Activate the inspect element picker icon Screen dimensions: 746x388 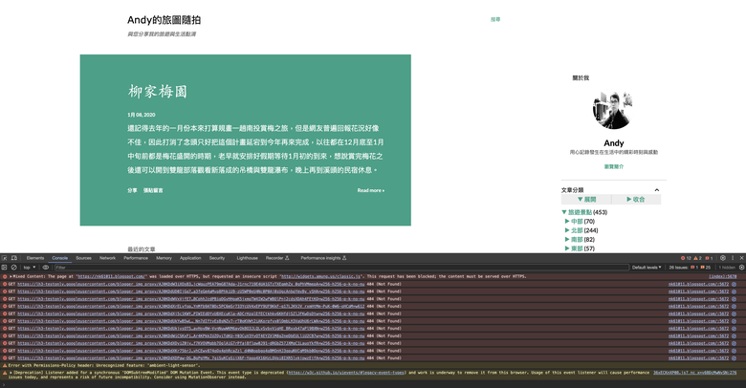tap(5, 258)
